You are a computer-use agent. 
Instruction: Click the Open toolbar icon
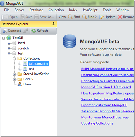click(x=6, y=17)
